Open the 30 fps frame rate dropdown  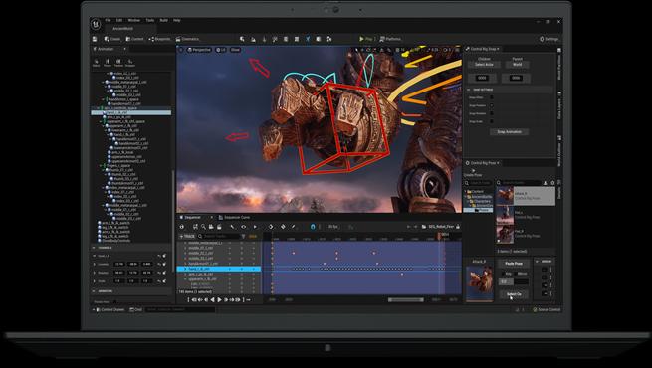(333, 227)
